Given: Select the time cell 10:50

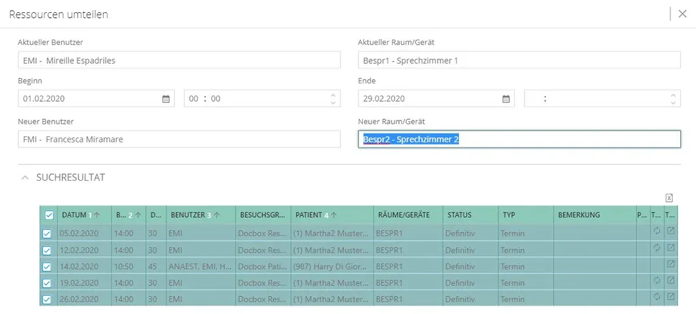Looking at the screenshot, I should pyautogui.click(x=128, y=267).
